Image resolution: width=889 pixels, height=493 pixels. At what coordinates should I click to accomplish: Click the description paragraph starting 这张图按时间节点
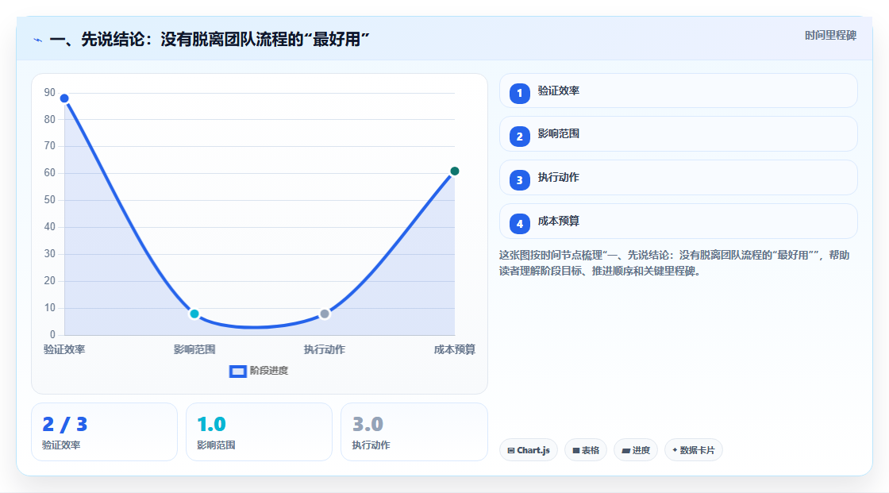(674, 264)
